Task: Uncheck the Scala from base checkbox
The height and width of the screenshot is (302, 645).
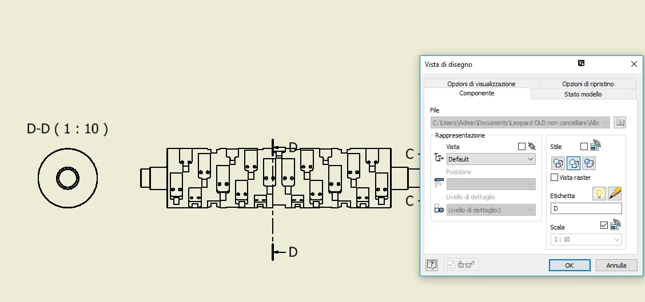Action: coord(604,225)
